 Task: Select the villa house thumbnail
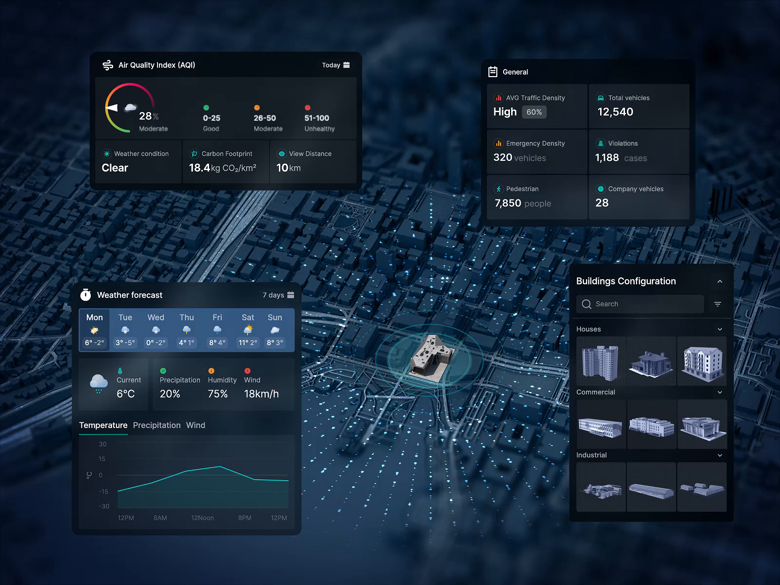click(x=651, y=361)
